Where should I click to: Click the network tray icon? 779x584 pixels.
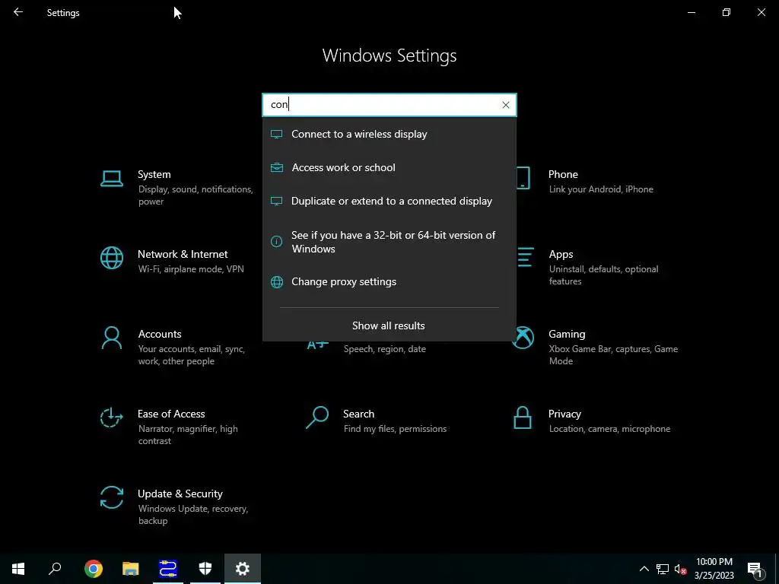click(x=663, y=569)
